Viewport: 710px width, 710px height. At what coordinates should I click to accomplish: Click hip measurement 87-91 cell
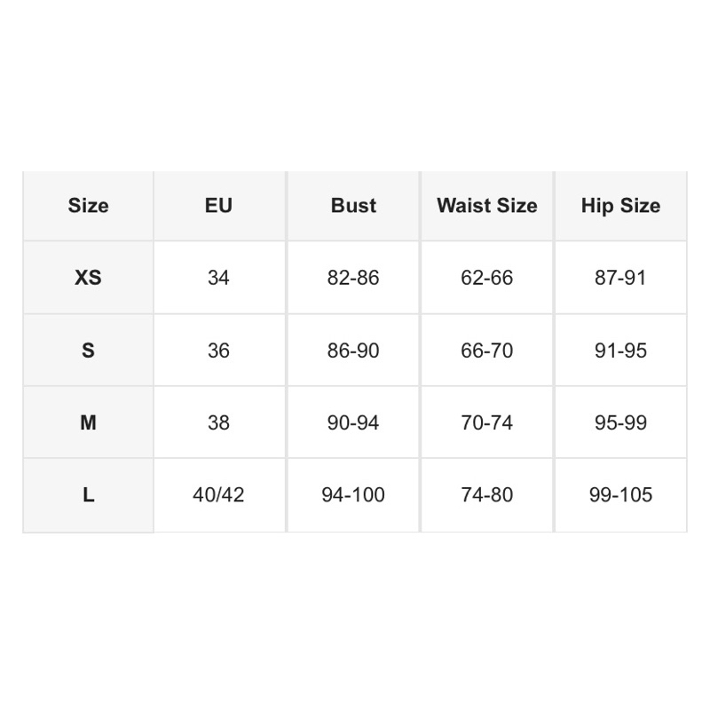(620, 278)
